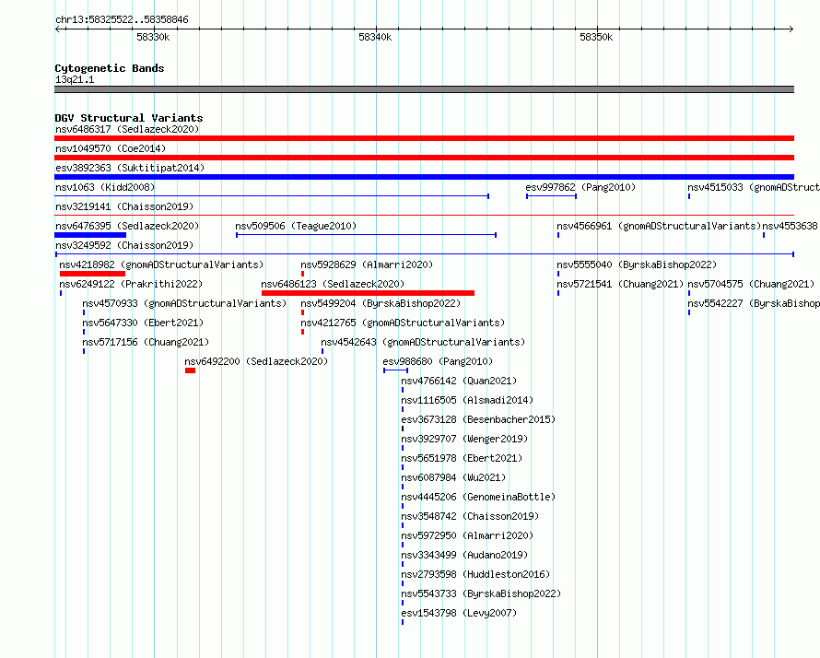This screenshot has width=820, height=658.
Task: Click nsv5972950 (Almarri2020) label
Action: [x=467, y=535]
